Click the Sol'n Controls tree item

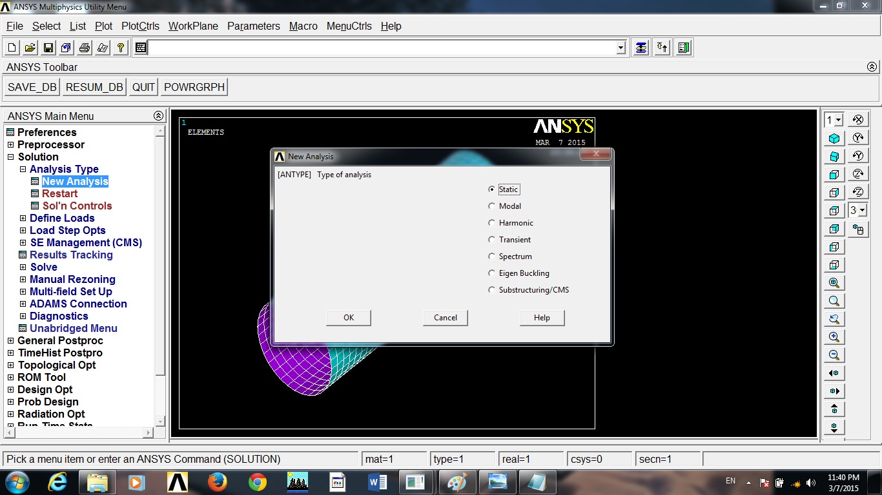click(77, 206)
